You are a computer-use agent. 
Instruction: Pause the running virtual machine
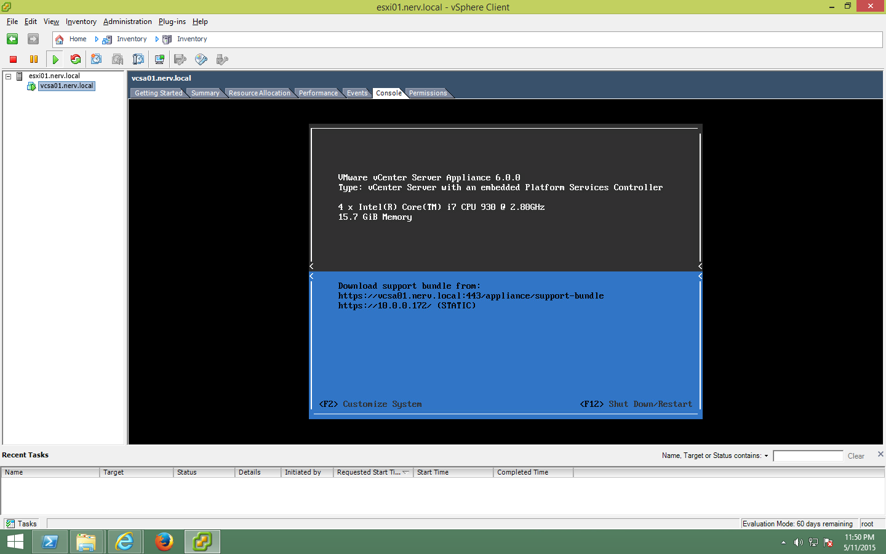[x=34, y=59]
